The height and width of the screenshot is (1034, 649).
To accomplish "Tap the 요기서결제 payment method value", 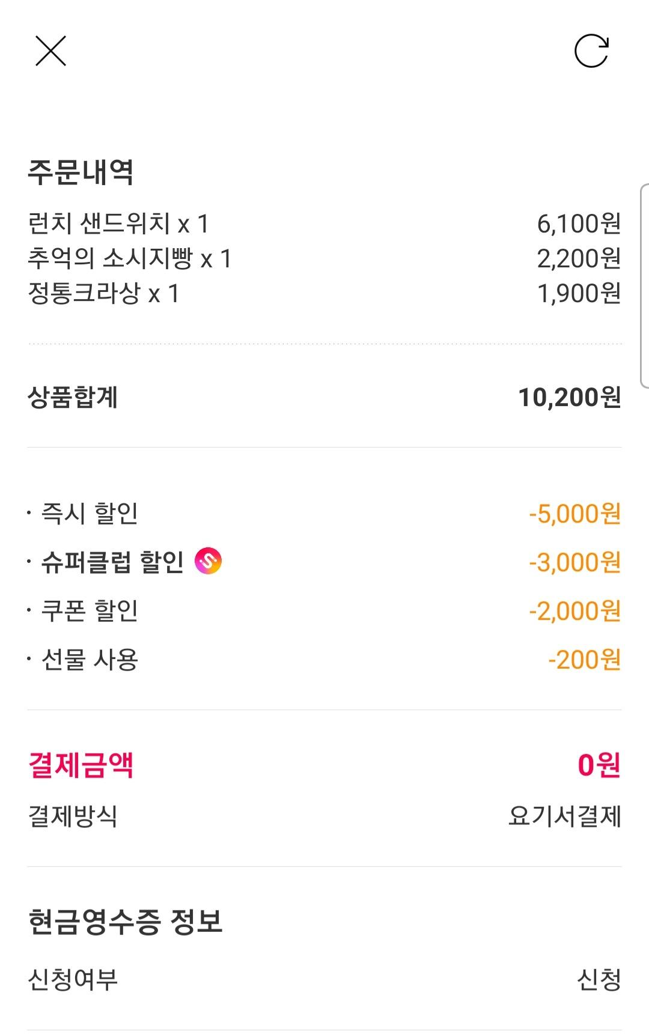I will 564,816.
